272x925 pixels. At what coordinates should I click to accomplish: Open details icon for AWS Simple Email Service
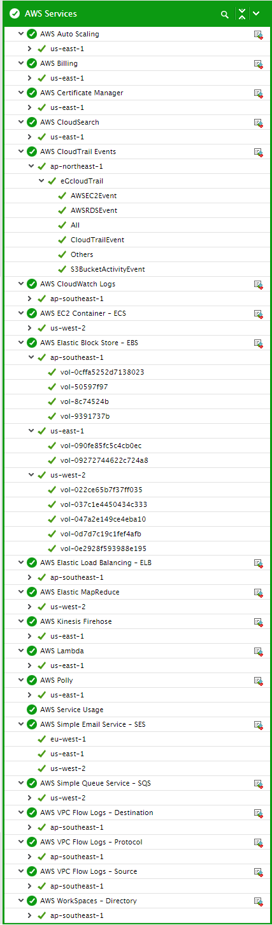pyautogui.click(x=259, y=725)
